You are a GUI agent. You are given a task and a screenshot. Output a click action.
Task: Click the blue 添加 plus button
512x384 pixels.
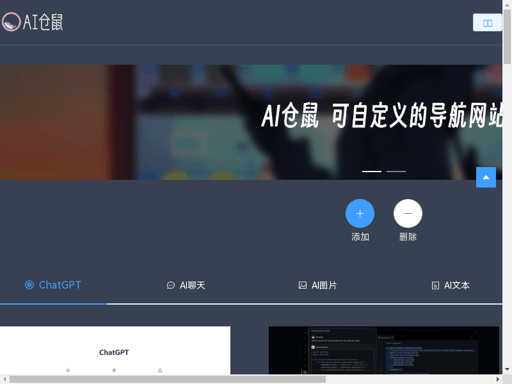click(x=360, y=213)
